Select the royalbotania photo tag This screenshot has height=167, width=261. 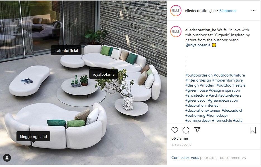coord(104,74)
